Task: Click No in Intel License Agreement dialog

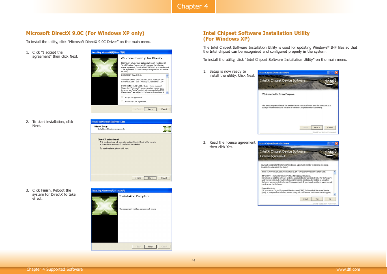Action: 330,199
